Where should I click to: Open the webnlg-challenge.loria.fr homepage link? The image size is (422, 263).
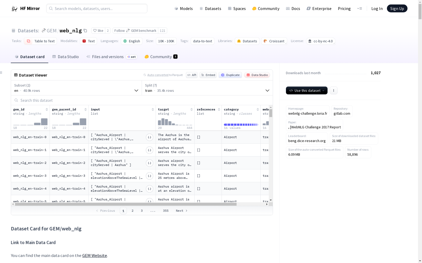coord(308,114)
